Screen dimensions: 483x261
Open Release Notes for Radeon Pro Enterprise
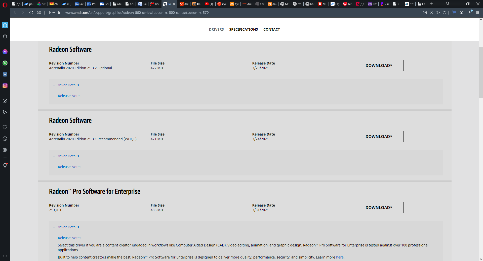(69, 238)
